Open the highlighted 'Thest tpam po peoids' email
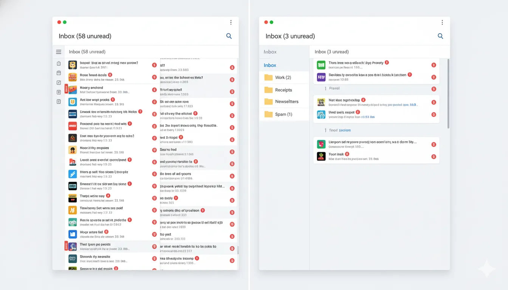 (113, 247)
